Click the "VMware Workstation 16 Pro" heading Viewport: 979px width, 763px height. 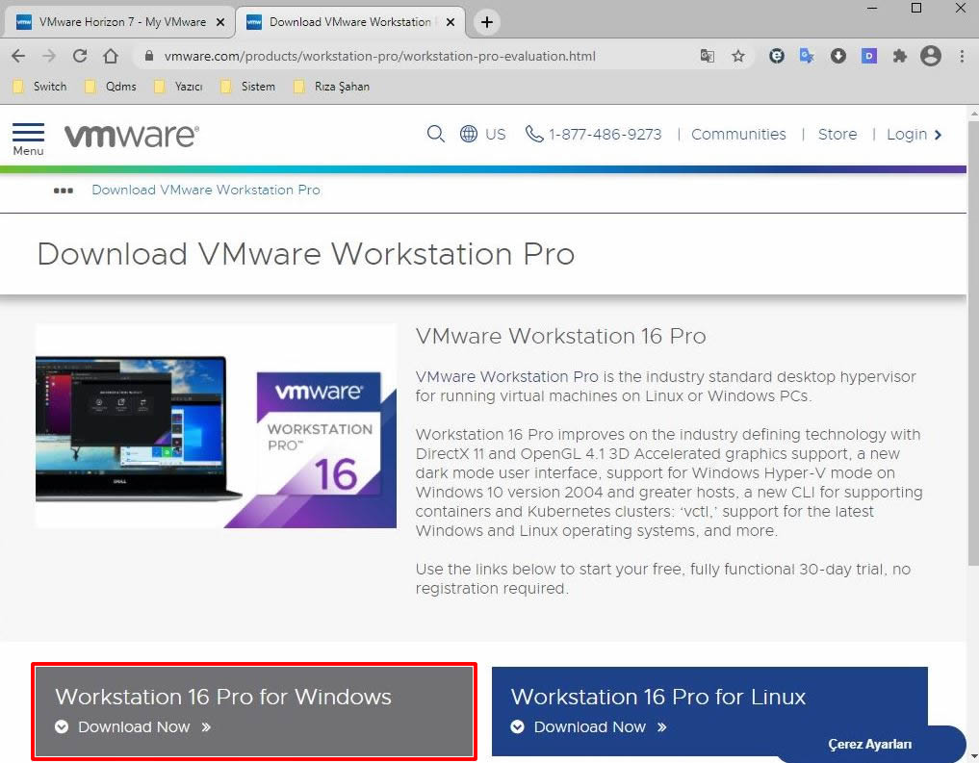560,336
